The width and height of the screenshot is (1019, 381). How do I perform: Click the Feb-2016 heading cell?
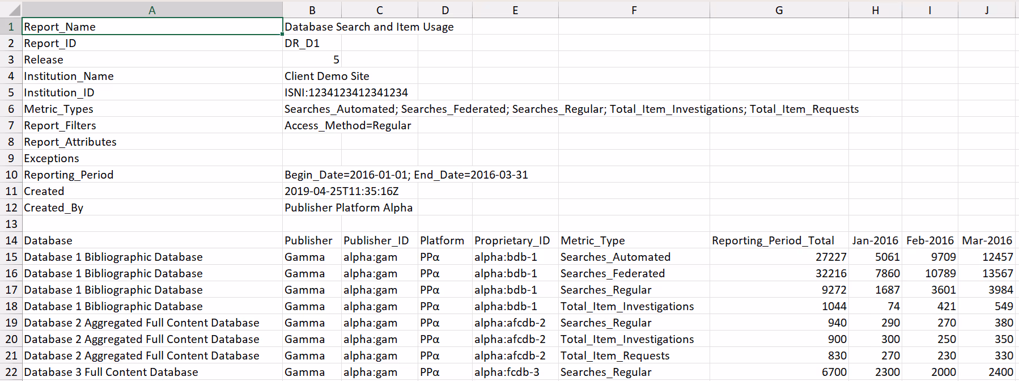(930, 240)
